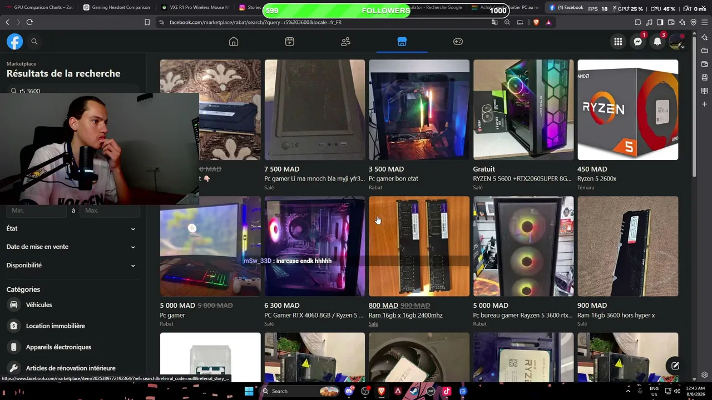Image resolution: width=712 pixels, height=400 pixels.
Task: Expand the Disponibilité filter
Action: [71, 265]
